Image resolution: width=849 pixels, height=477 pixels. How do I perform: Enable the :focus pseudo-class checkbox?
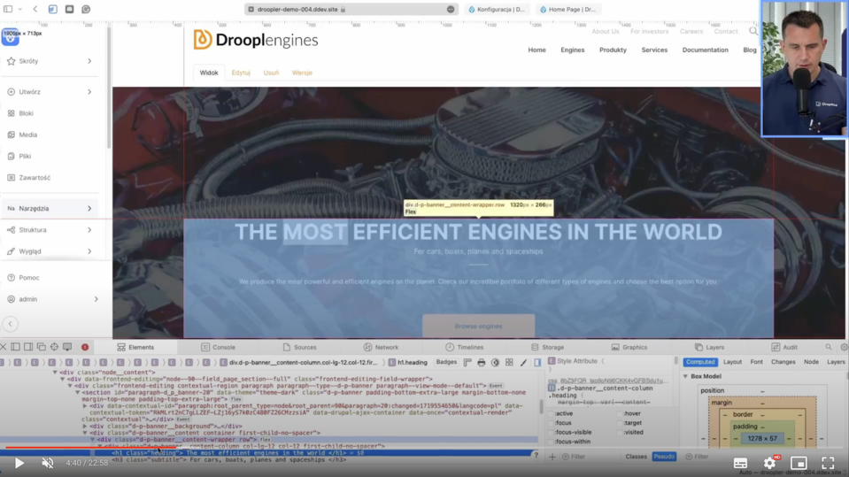[x=552, y=423]
